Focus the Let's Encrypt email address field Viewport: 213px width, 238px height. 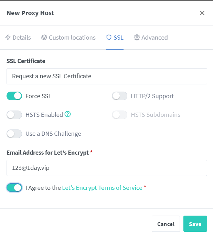pyautogui.click(x=107, y=168)
